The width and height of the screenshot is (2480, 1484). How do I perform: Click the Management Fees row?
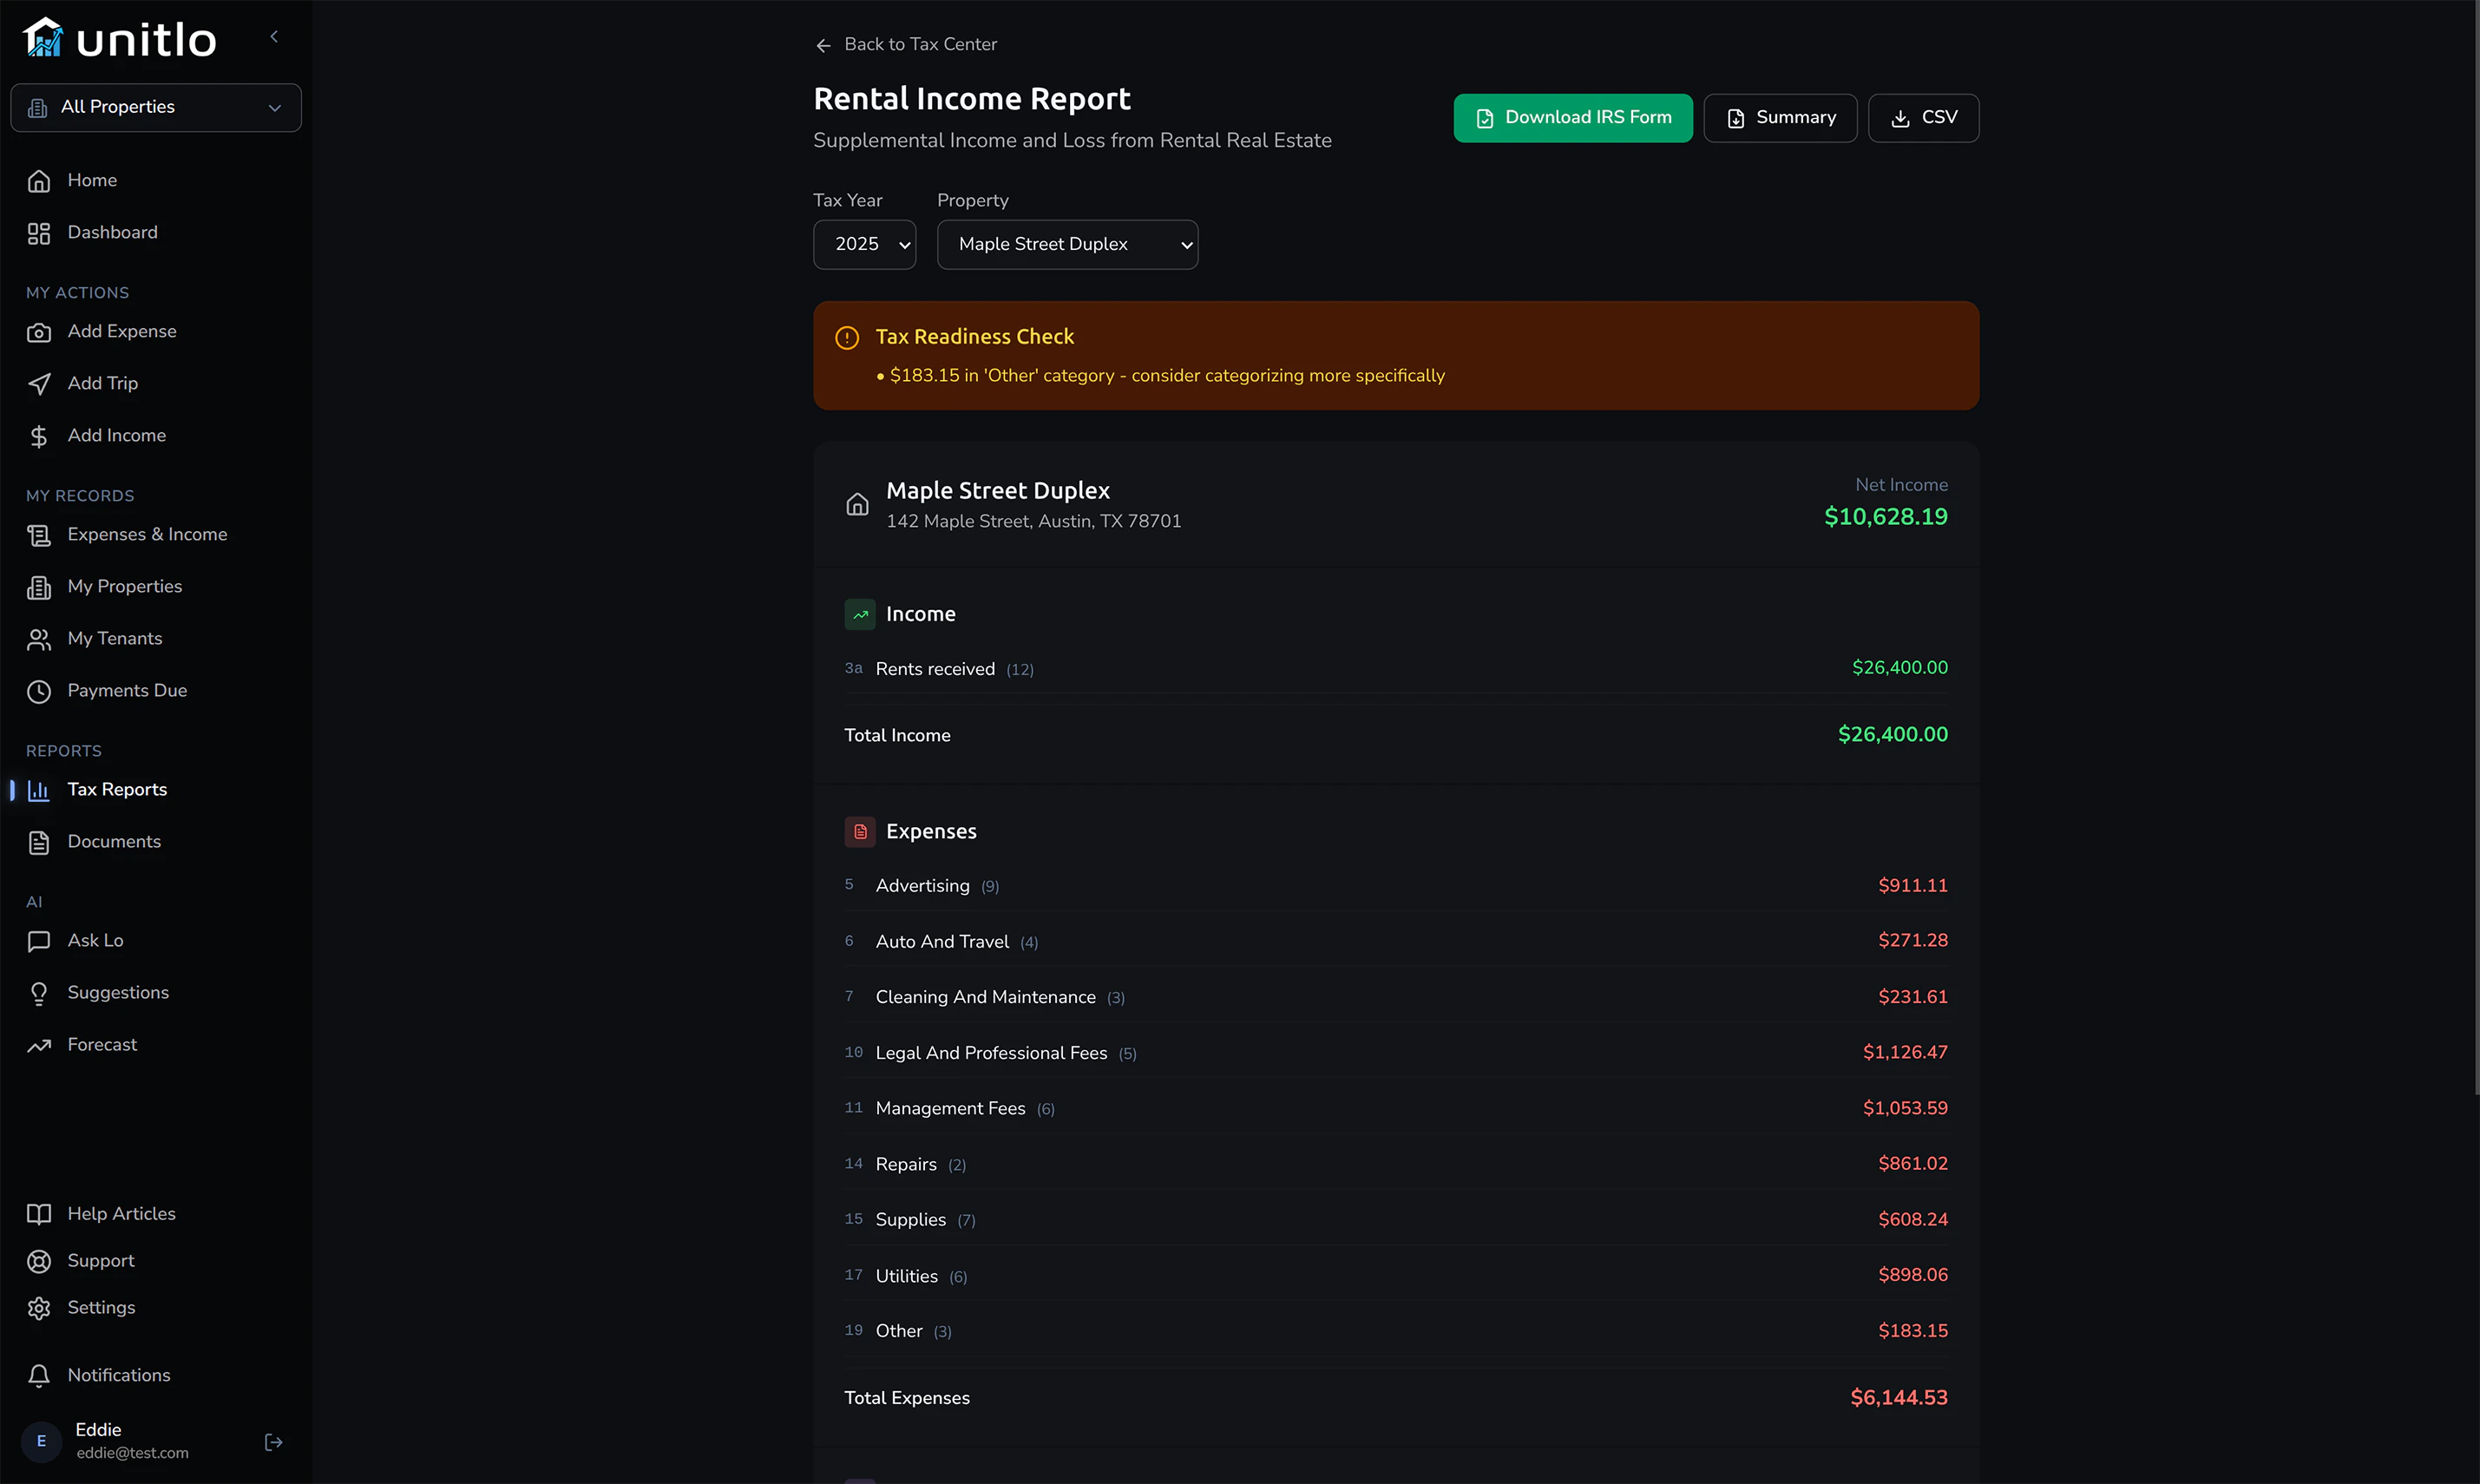coord(1395,1108)
